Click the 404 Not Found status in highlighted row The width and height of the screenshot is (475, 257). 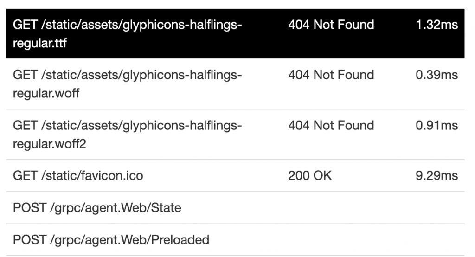331,25
